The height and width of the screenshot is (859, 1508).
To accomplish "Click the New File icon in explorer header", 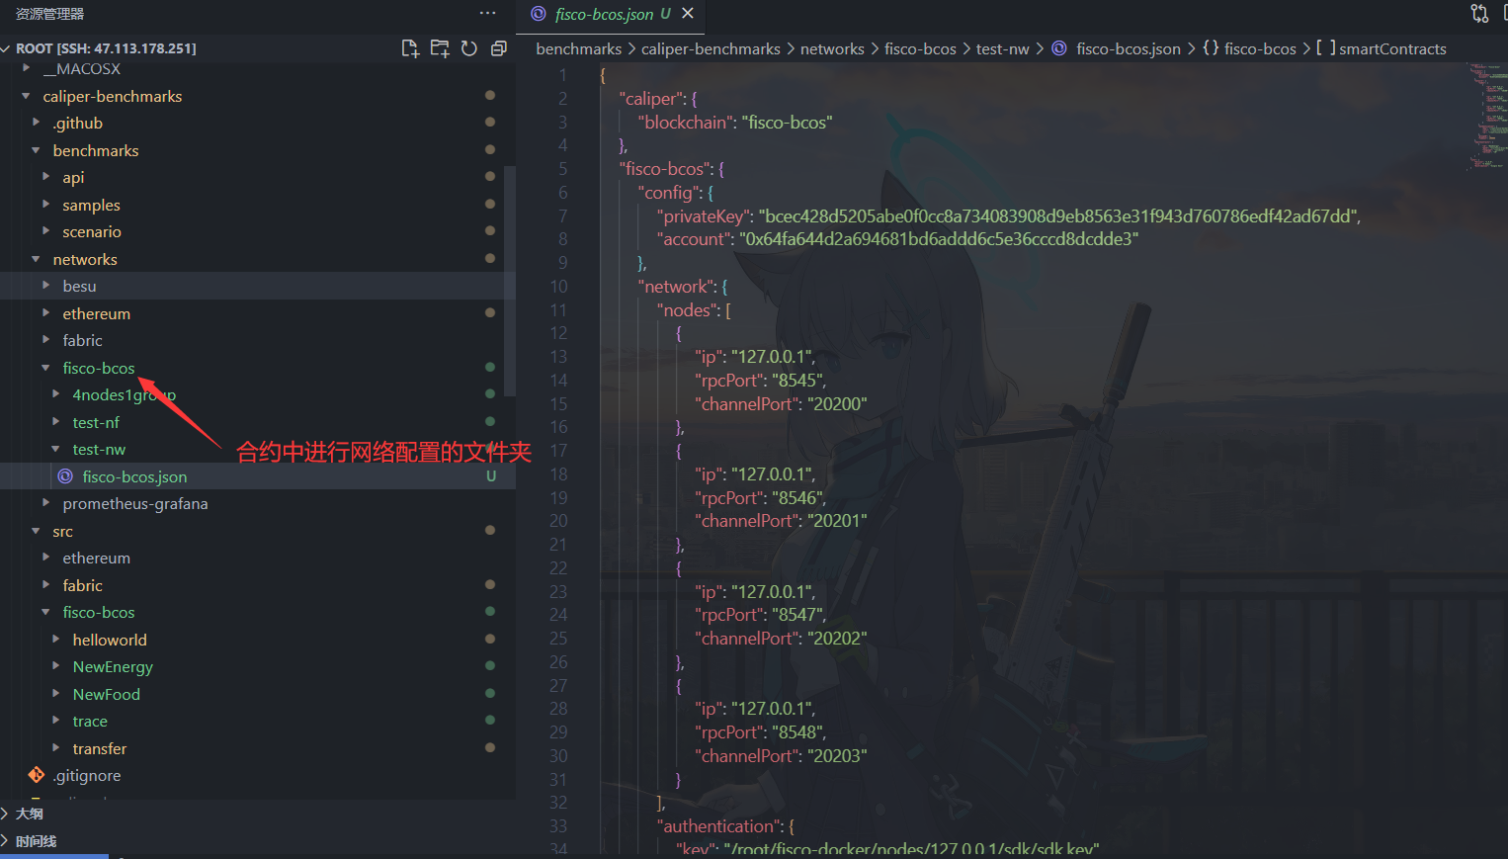I will pos(410,48).
